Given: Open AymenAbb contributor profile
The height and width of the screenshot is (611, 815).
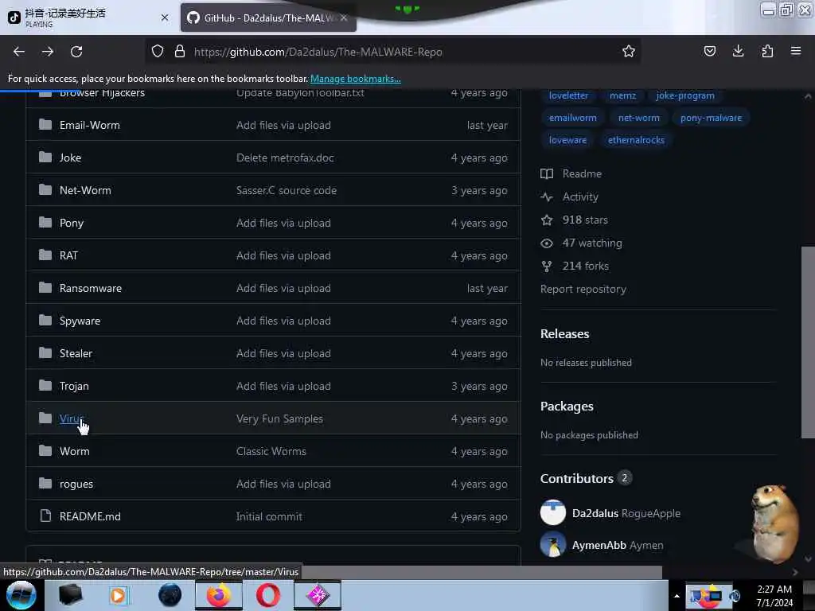Looking at the screenshot, I should pyautogui.click(x=599, y=546).
